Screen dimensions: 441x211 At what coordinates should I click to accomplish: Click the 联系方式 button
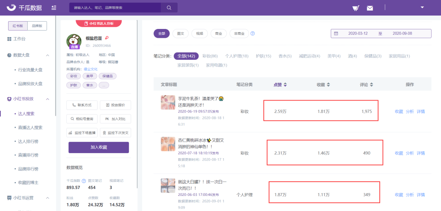pos(82,105)
